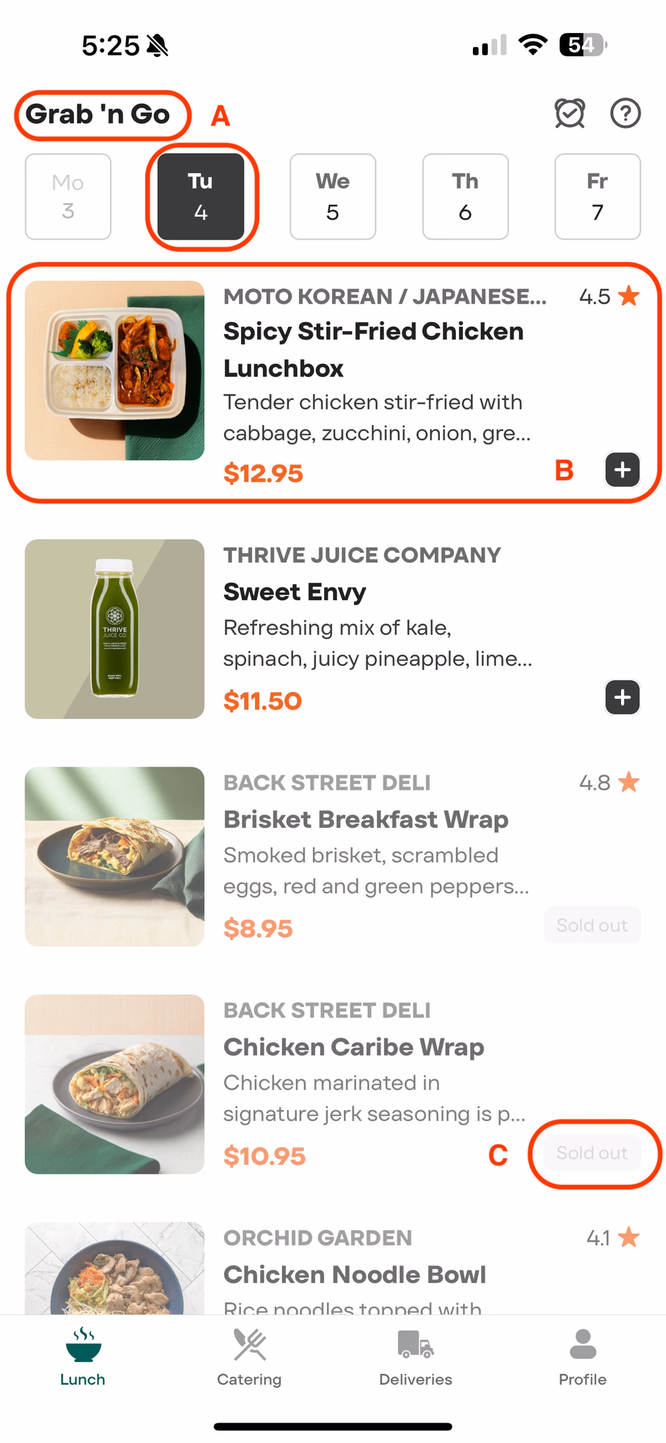Open the Lunch tab
Image resolution: width=666 pixels, height=1443 pixels.
point(82,1357)
